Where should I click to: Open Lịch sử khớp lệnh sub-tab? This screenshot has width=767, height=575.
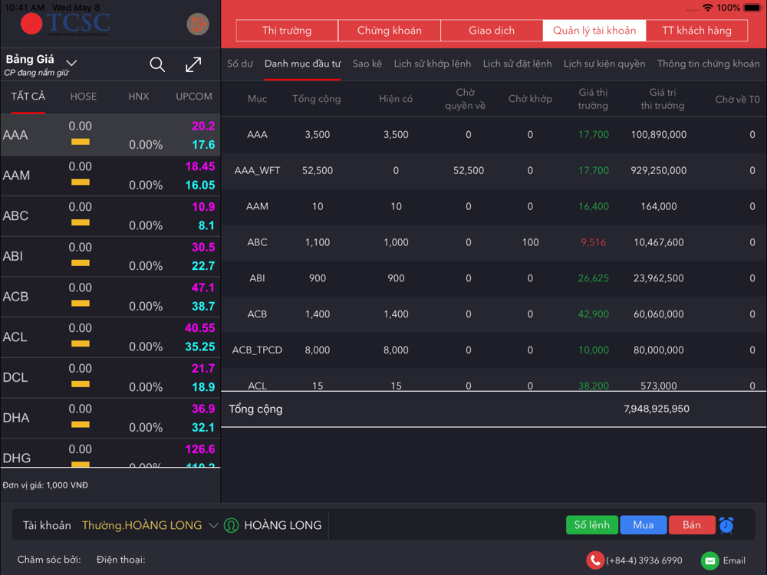pyautogui.click(x=432, y=64)
